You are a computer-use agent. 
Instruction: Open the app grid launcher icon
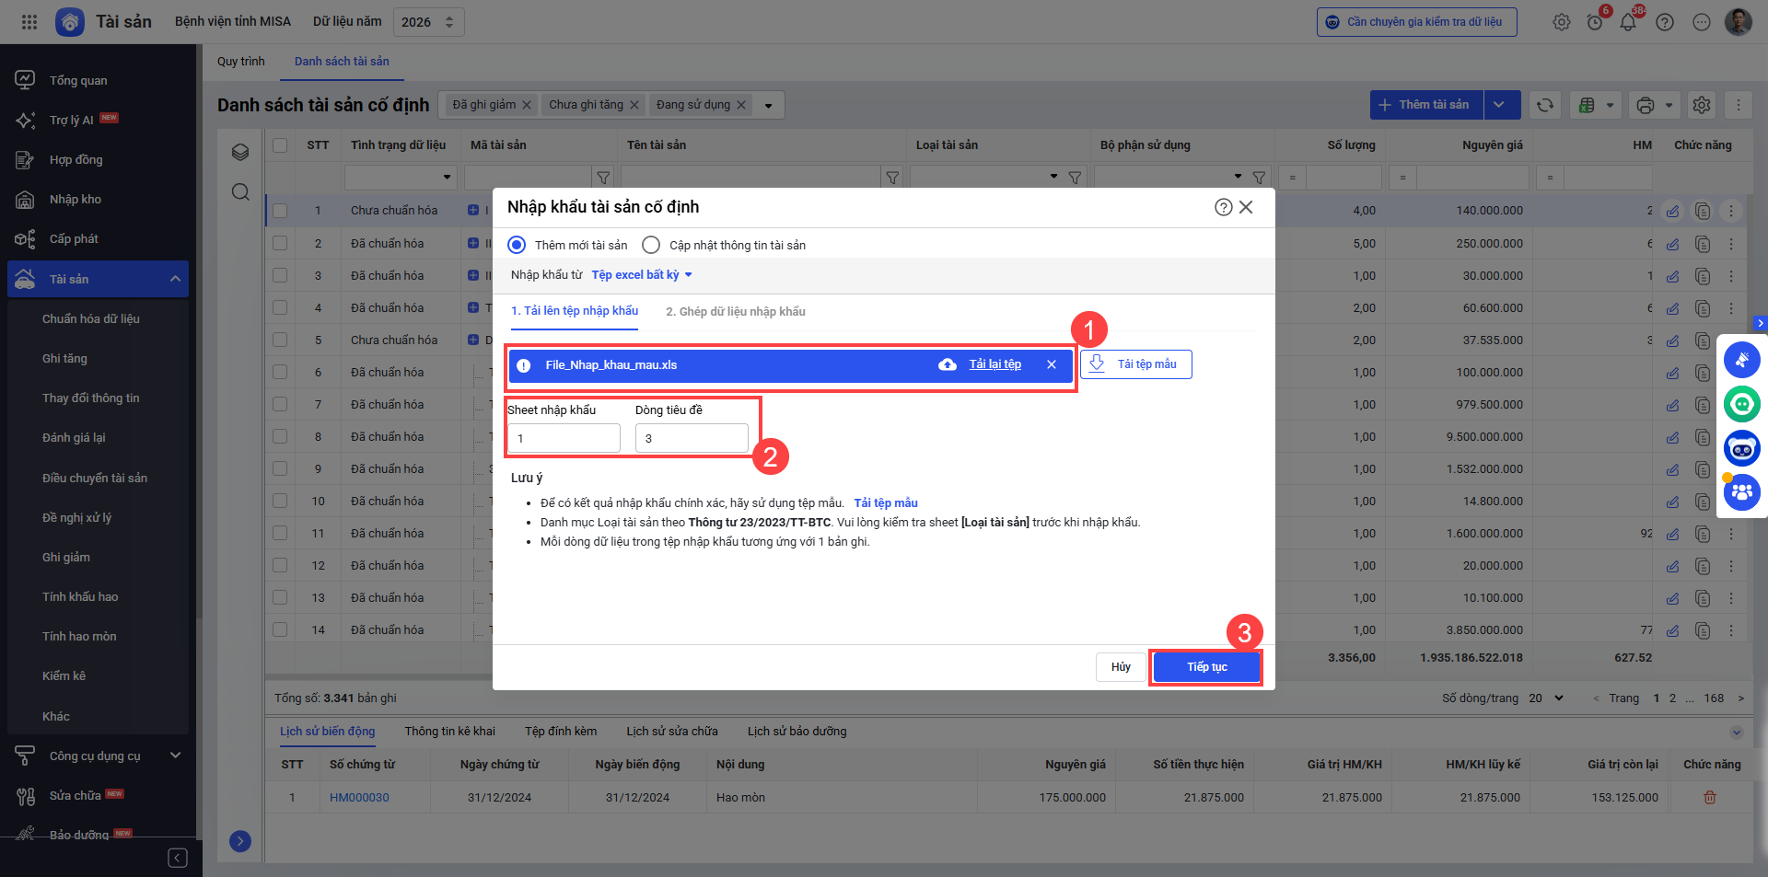29,22
